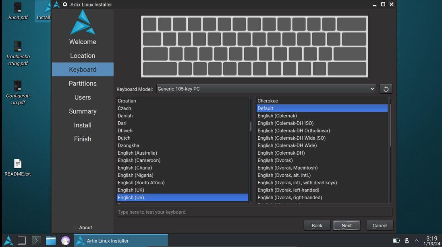Select English (Colemak-DH Wide ISO) variant

click(322, 138)
